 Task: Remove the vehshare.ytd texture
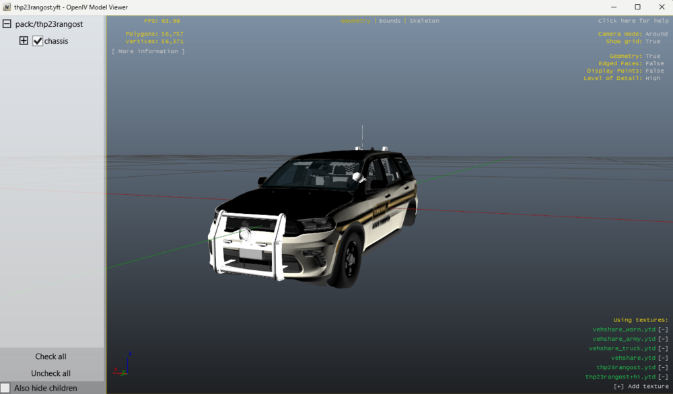pos(663,358)
